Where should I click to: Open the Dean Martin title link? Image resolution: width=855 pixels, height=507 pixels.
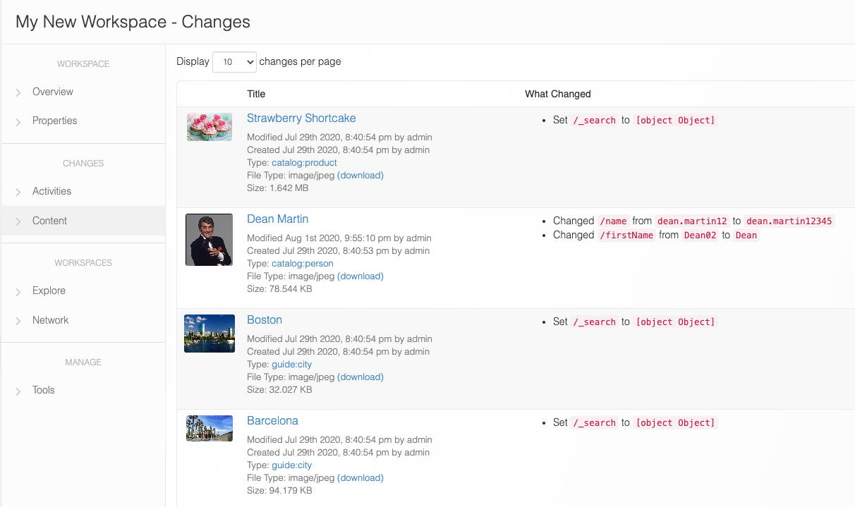coord(277,219)
